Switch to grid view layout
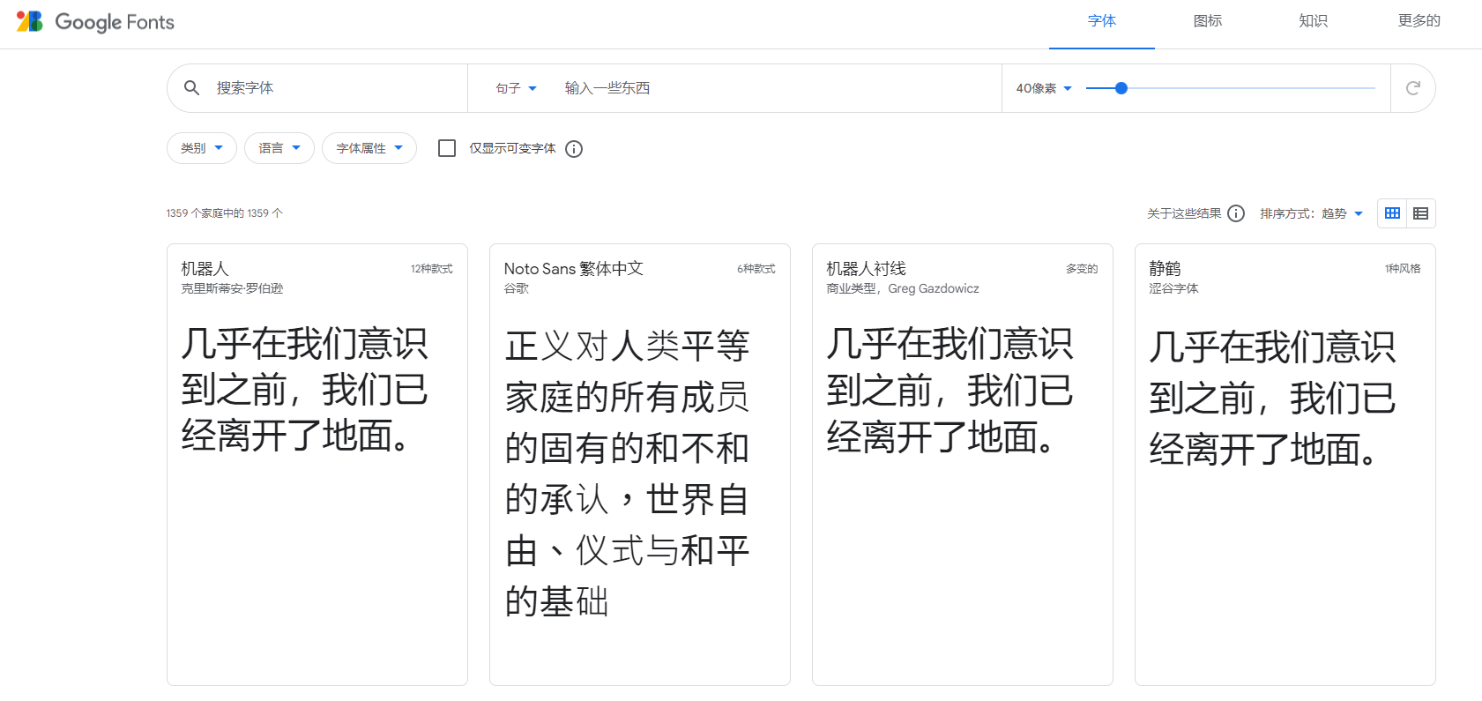Viewport: 1482px width, 701px height. coord(1392,213)
